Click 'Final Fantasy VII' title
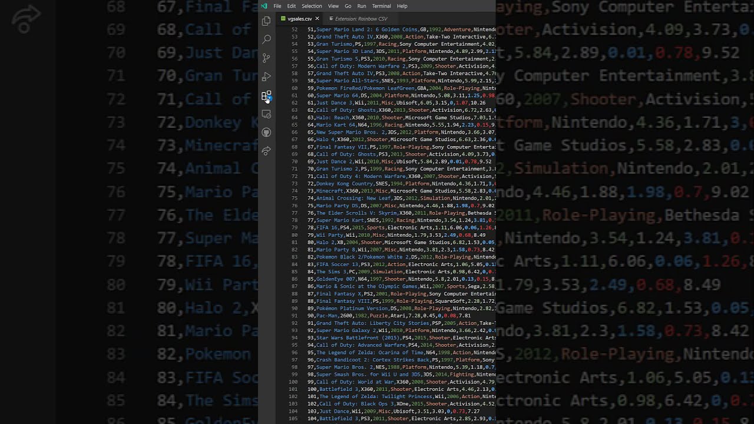This screenshot has height=424, width=754. [x=342, y=147]
